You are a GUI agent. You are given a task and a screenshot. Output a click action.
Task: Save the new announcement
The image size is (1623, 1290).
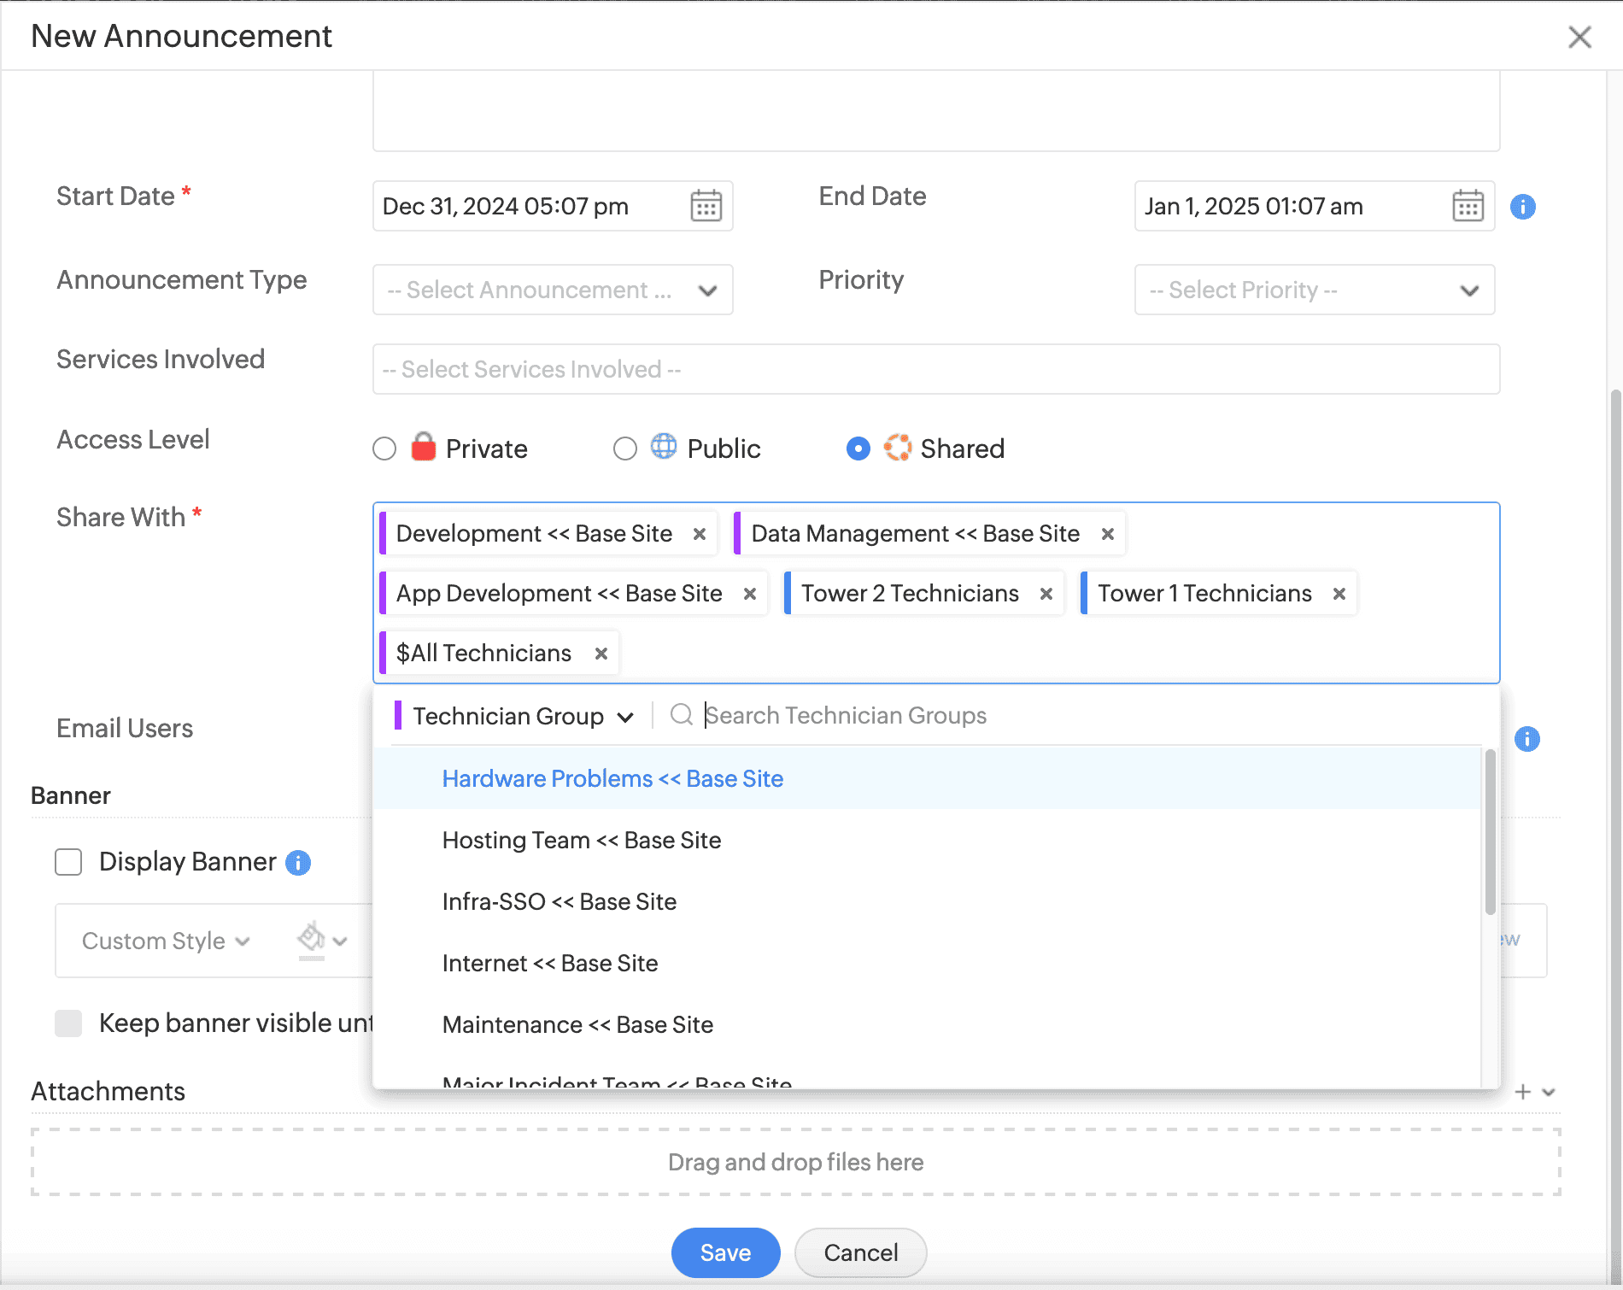coord(725,1252)
